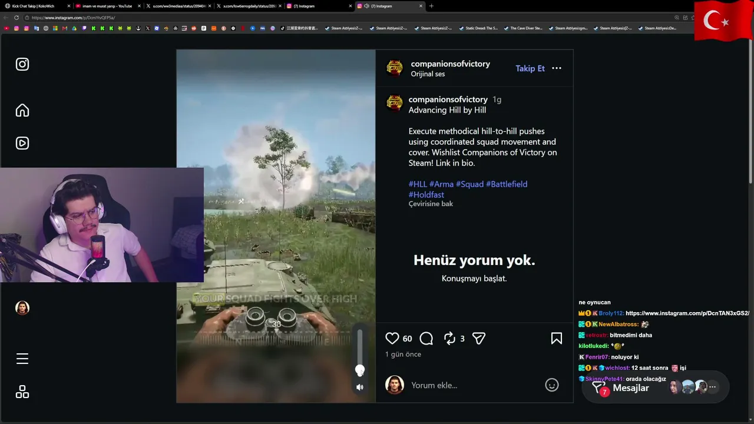Open the emoji picker smiley icon
Image resolution: width=754 pixels, height=424 pixels.
(552, 385)
